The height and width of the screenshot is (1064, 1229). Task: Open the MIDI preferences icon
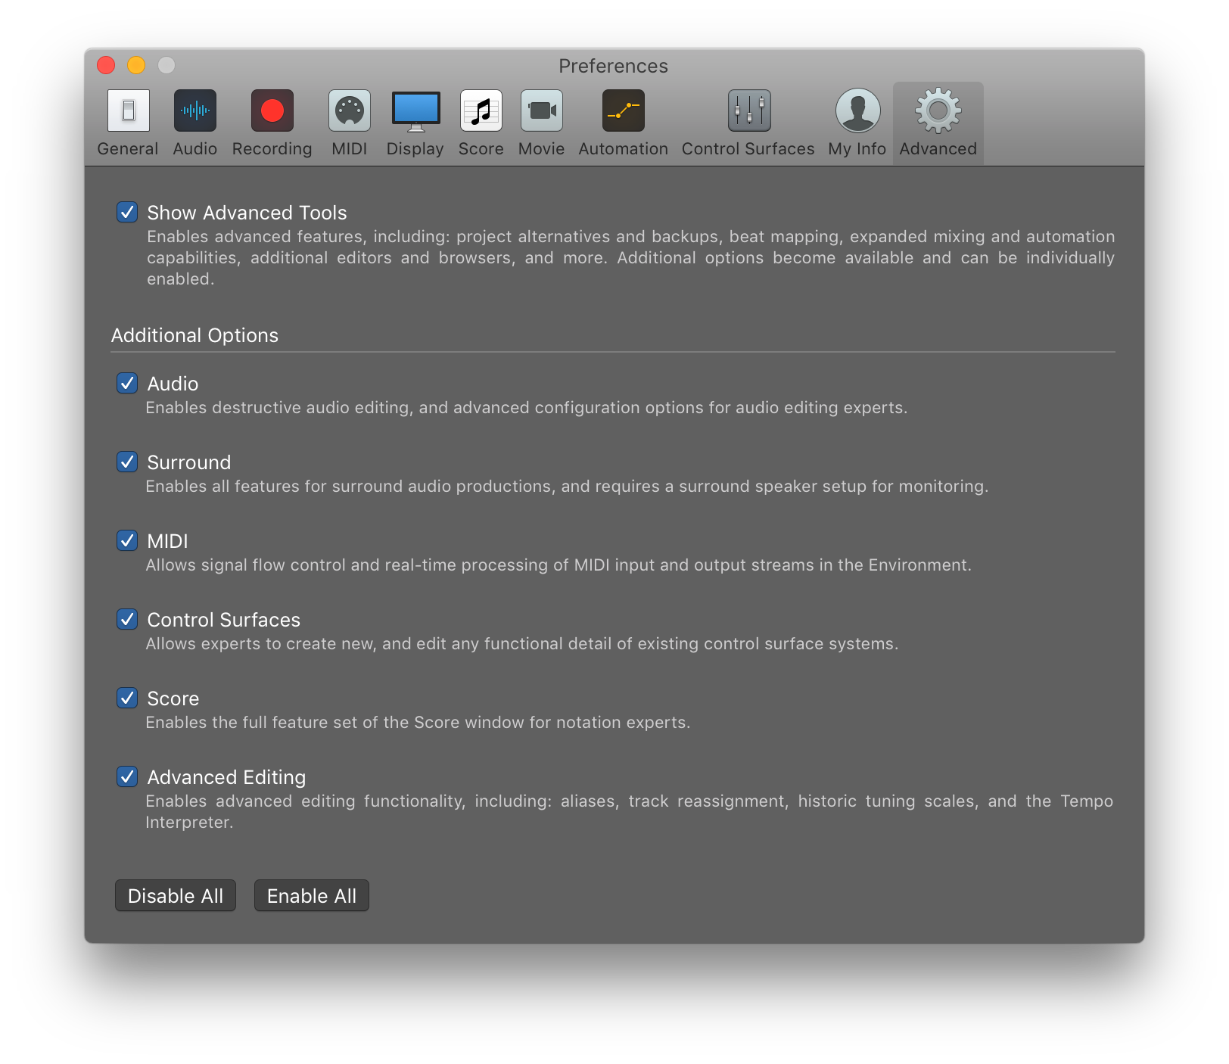350,110
